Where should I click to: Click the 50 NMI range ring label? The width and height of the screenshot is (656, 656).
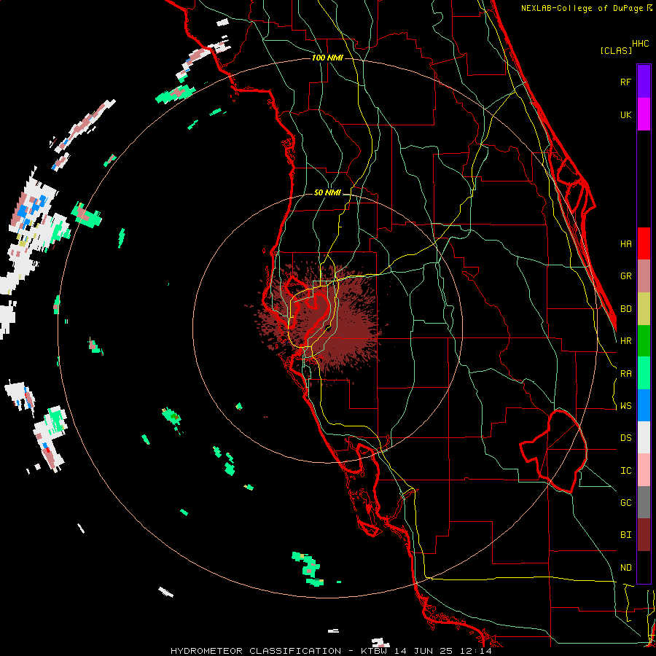click(327, 193)
